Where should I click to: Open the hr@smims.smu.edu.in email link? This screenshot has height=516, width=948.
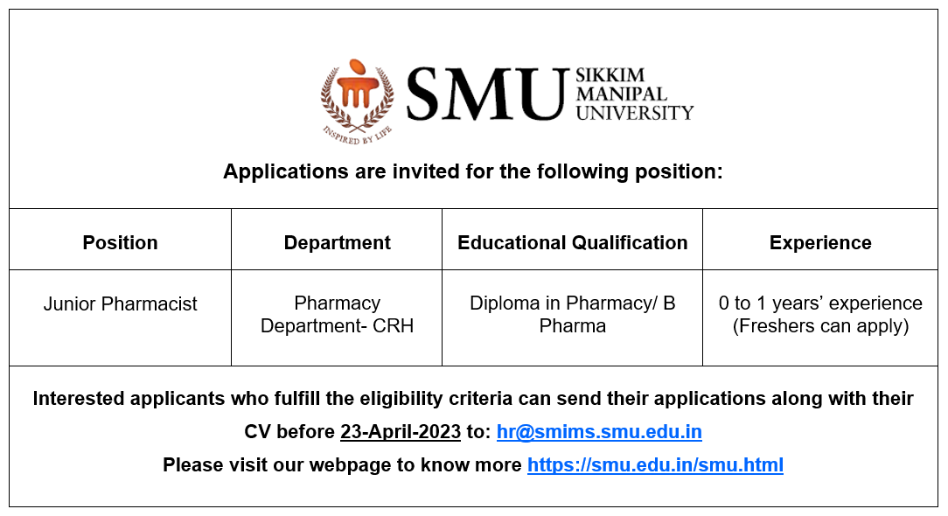point(599,432)
